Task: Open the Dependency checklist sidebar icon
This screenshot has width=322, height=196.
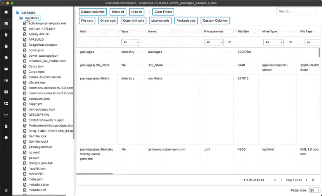Action: tap(6, 81)
